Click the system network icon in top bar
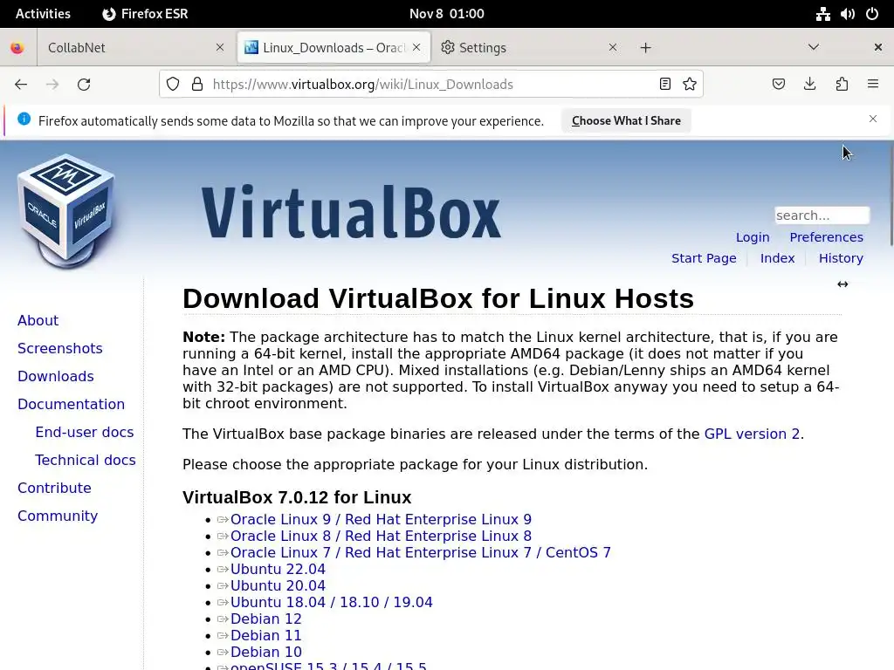The height and width of the screenshot is (670, 894). [x=822, y=14]
